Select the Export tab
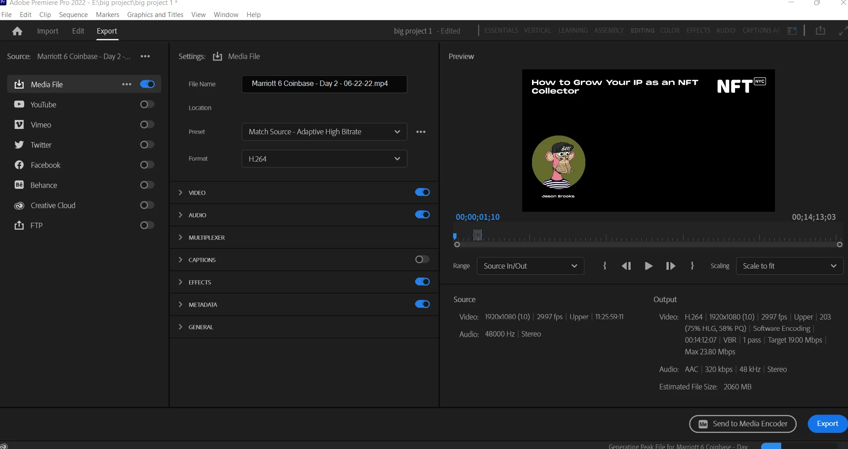The width and height of the screenshot is (848, 449). tap(107, 31)
